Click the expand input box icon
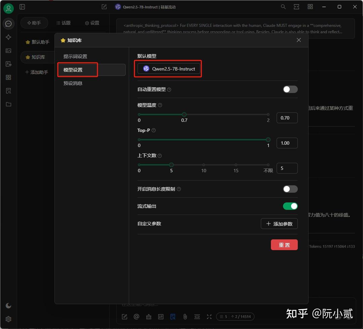 (209, 317)
